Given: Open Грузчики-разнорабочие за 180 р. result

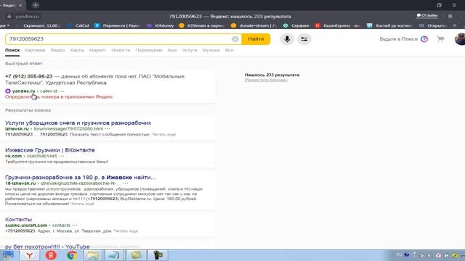Looking at the screenshot, I should point(81,177).
